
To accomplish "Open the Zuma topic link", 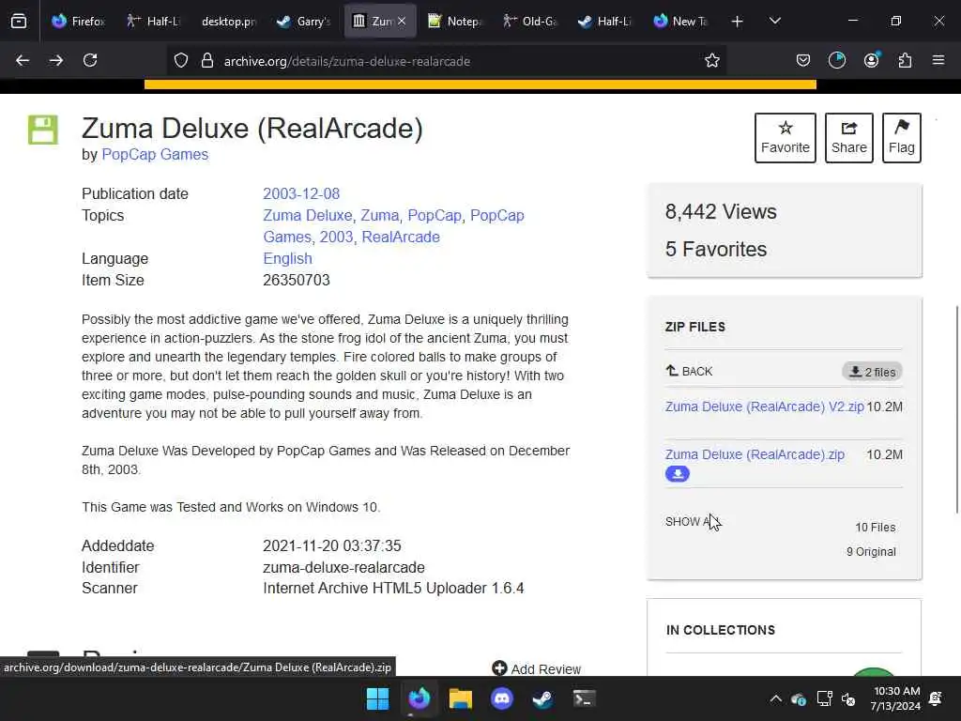I will (379, 216).
